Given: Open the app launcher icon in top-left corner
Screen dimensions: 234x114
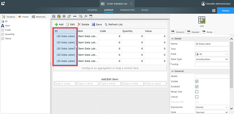Looking at the screenshot, I should (x=3, y=4).
